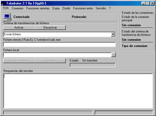Open the TDR menu

tap(6, 8)
